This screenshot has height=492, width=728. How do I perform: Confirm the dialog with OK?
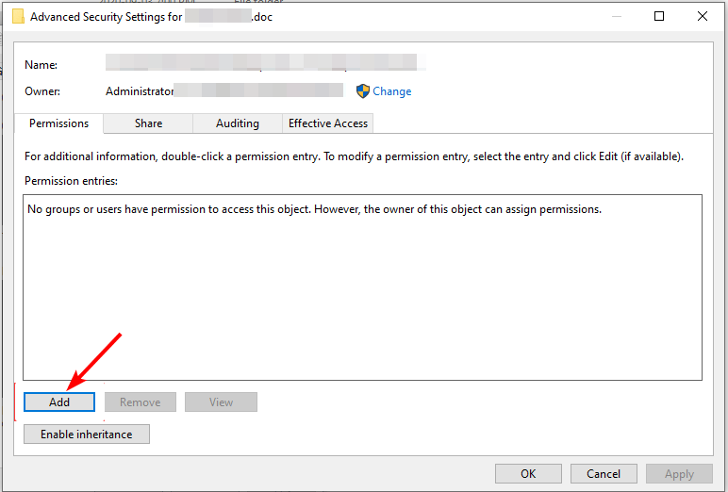pos(528,473)
